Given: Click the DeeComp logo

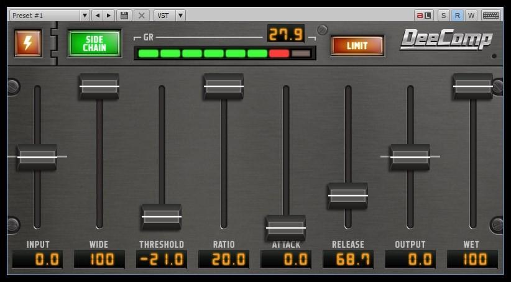Looking at the screenshot, I should click(446, 40).
